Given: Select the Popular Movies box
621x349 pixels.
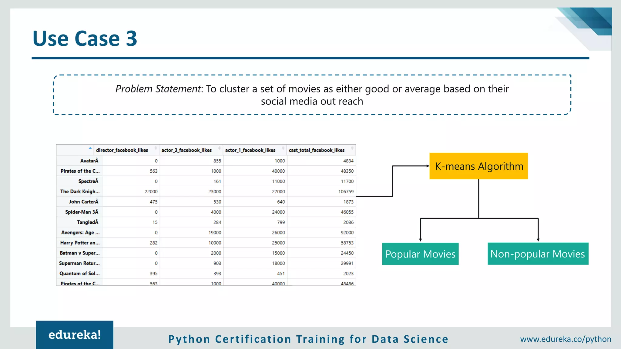Looking at the screenshot, I should 420,254.
